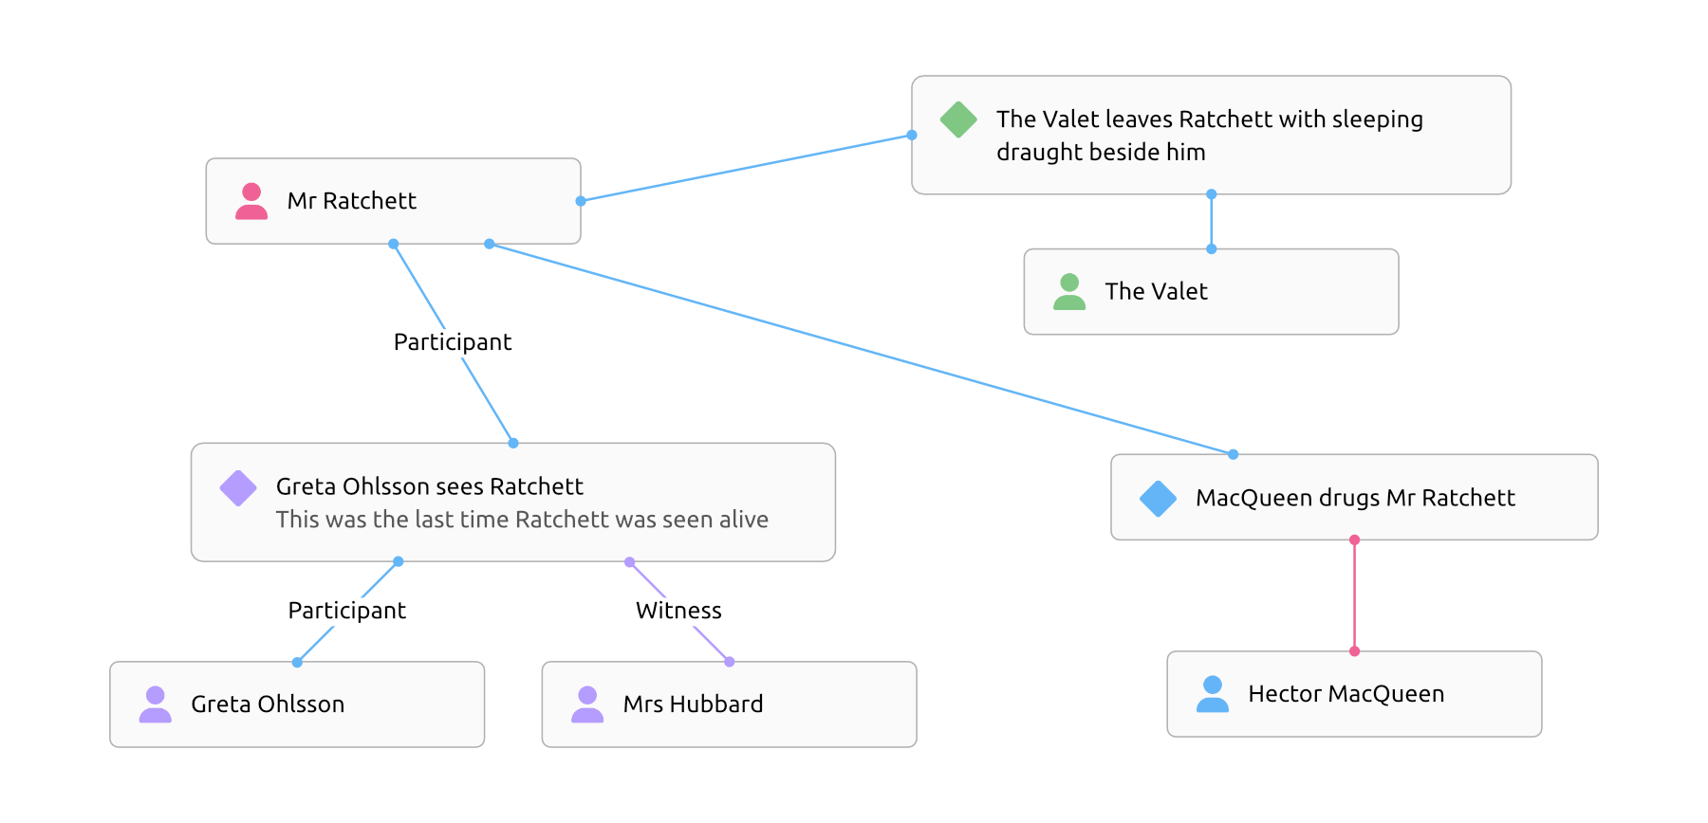Click the Participant label above Greta Ohlsson
Image resolution: width=1708 pixels, height=823 pixels.
347,611
